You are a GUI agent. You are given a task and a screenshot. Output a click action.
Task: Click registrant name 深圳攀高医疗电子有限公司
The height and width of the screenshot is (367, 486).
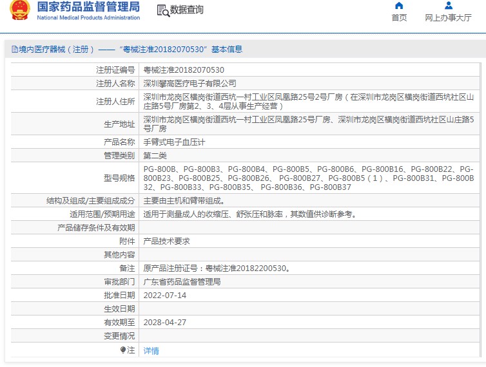coord(190,83)
